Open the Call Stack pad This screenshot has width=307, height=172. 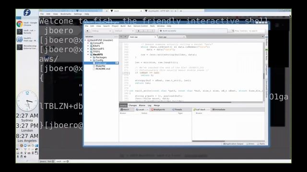(x=200, y=109)
